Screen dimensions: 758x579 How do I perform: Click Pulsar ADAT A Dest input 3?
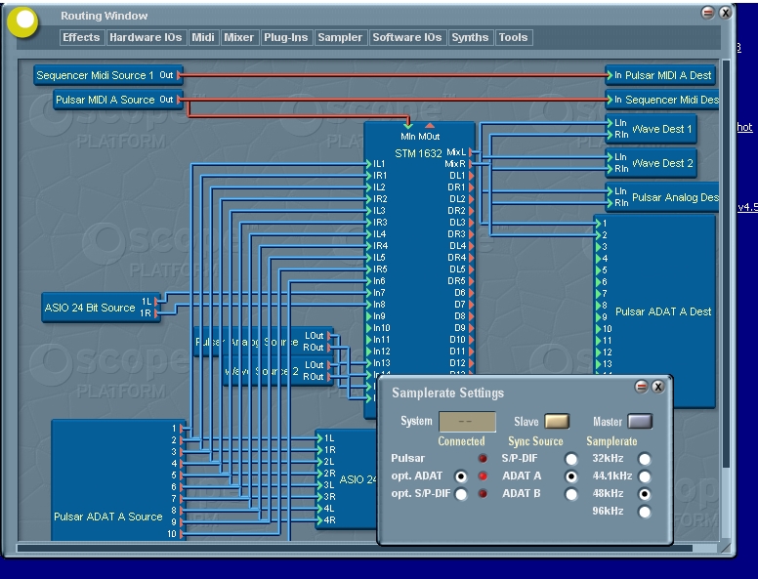pyautogui.click(x=599, y=247)
